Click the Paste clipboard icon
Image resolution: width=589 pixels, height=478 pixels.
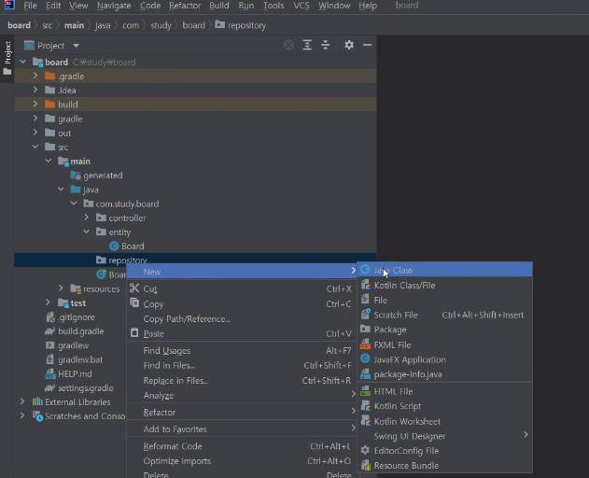click(x=134, y=332)
